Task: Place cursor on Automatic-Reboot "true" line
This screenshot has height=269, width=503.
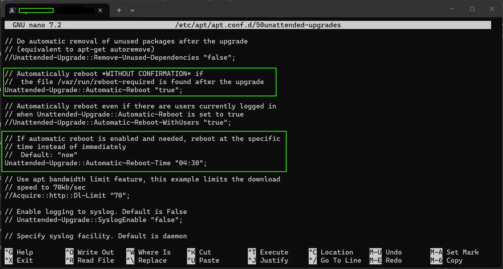Action: [x=94, y=90]
